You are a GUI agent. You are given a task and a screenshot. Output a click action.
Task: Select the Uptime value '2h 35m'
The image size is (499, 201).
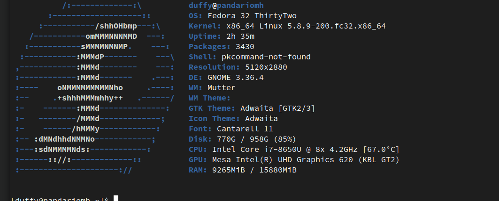240,36
